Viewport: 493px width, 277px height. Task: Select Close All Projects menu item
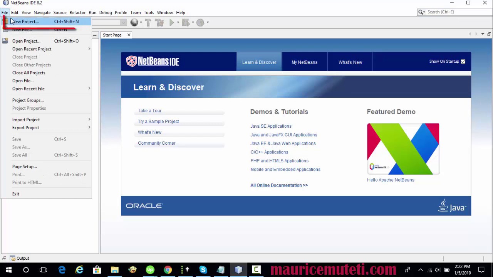click(46, 73)
